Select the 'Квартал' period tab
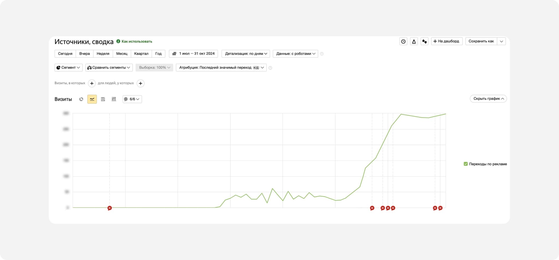559x260 pixels. 141,54
